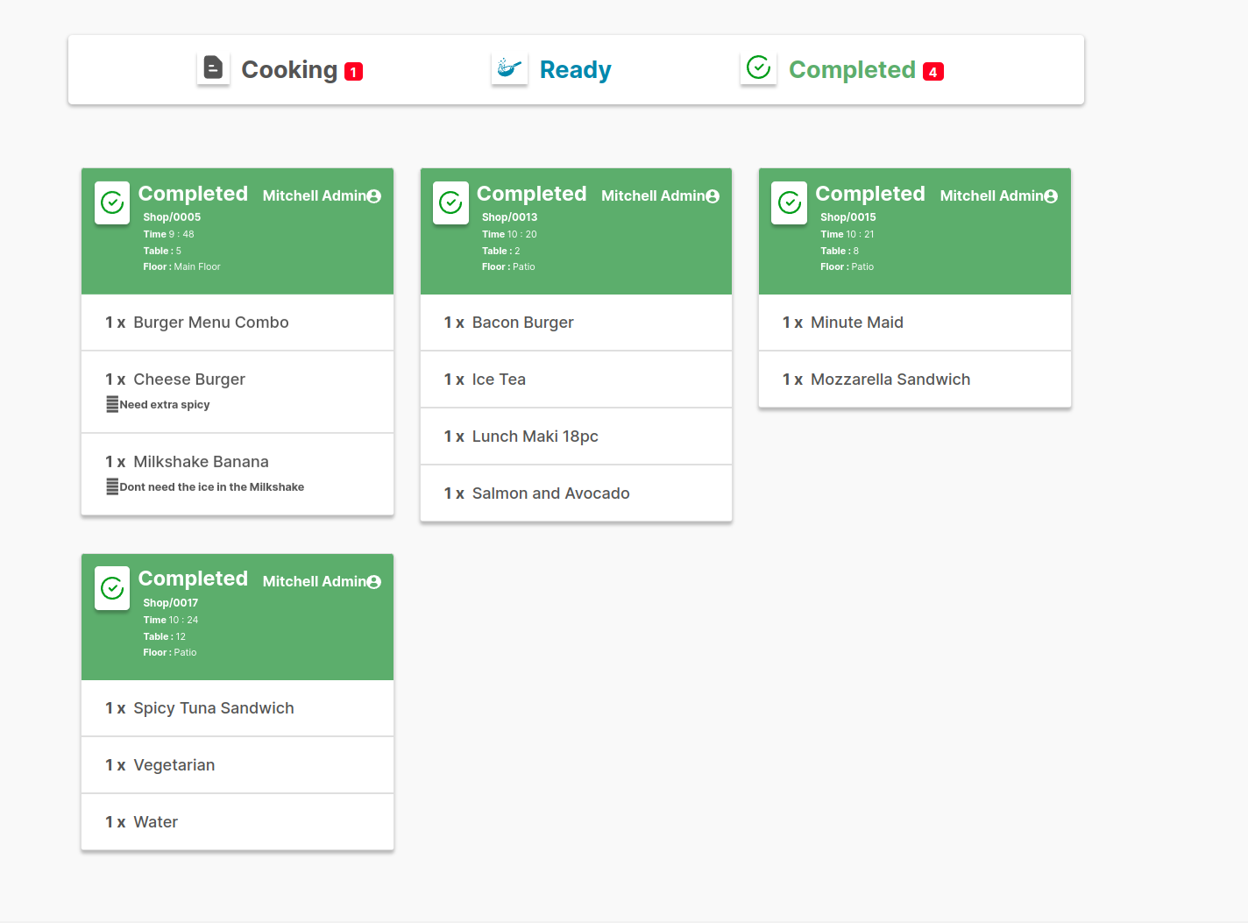This screenshot has width=1248, height=923.
Task: Click the Cooking document icon
Action: 213,67
